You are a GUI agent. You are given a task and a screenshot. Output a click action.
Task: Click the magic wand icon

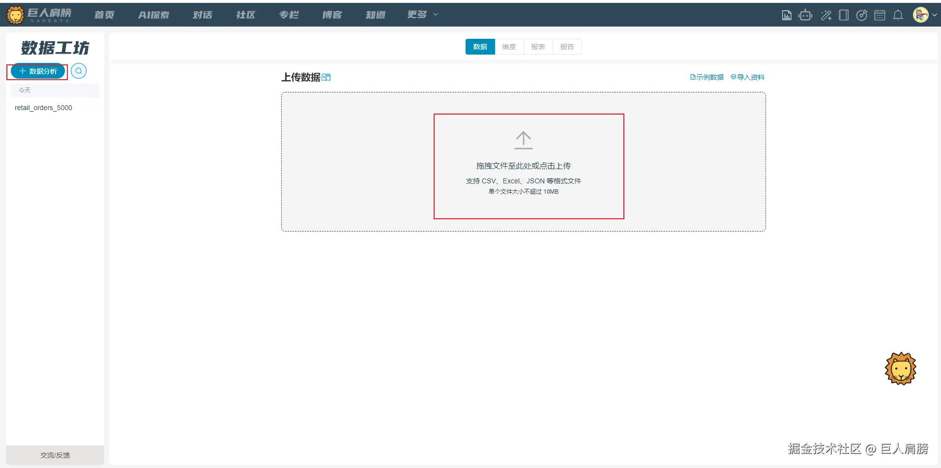point(826,15)
